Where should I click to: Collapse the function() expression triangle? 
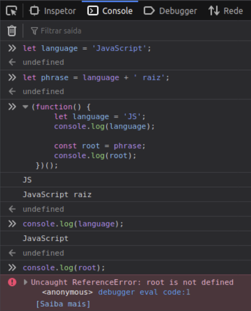coord(25,106)
